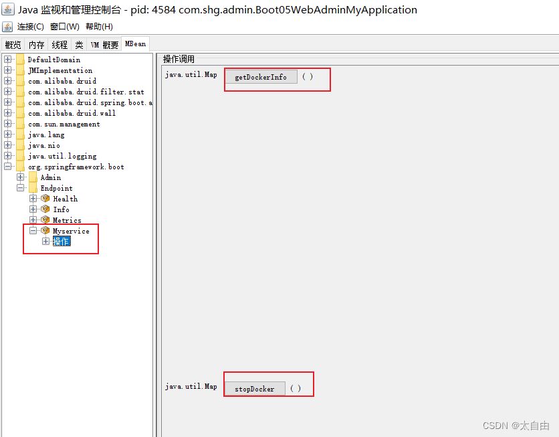Expand the java.lang tree node
559x437 pixels.
pos(6,134)
